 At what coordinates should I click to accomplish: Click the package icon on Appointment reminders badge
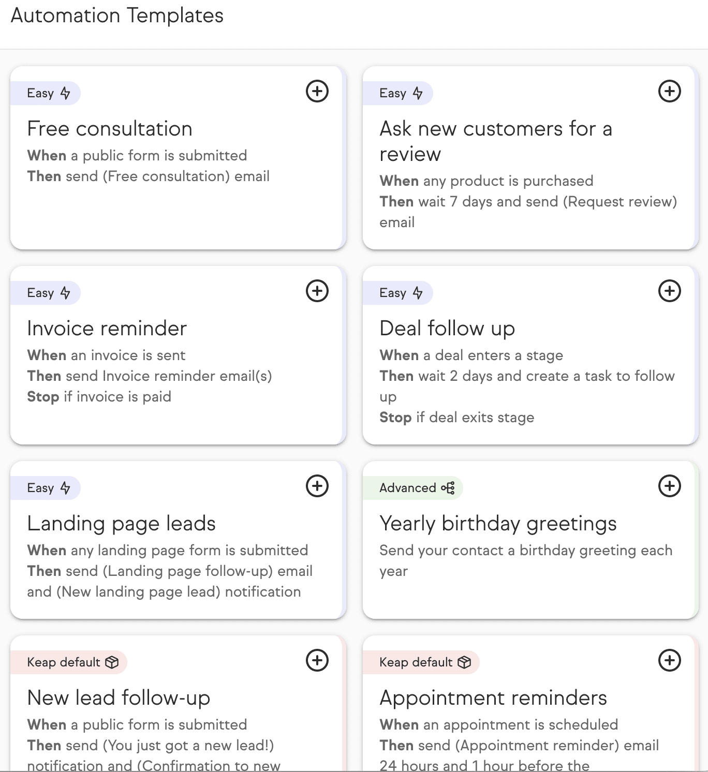point(464,662)
